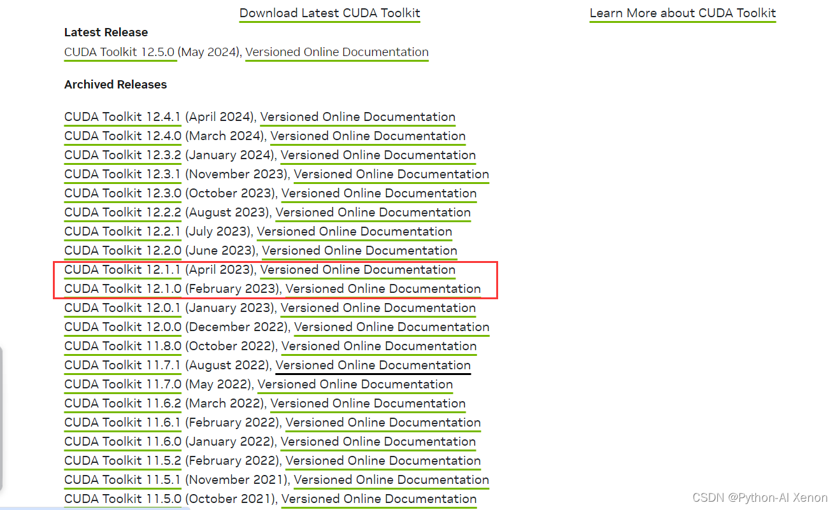This screenshot has width=837, height=510.
Task: Open the CUDA Toolkit 12.3.0 link
Action: (123, 194)
